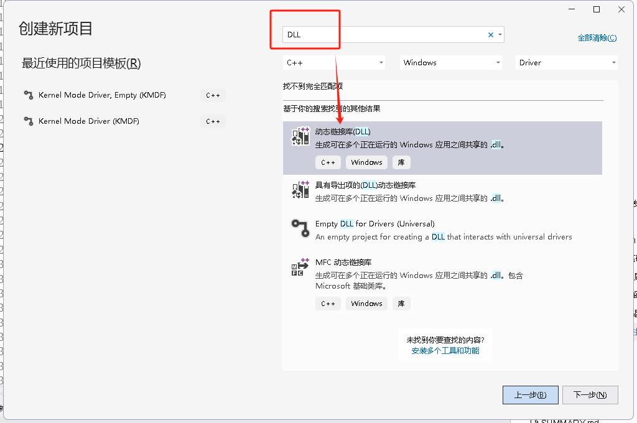Clear the DLL search text with X

click(x=491, y=35)
